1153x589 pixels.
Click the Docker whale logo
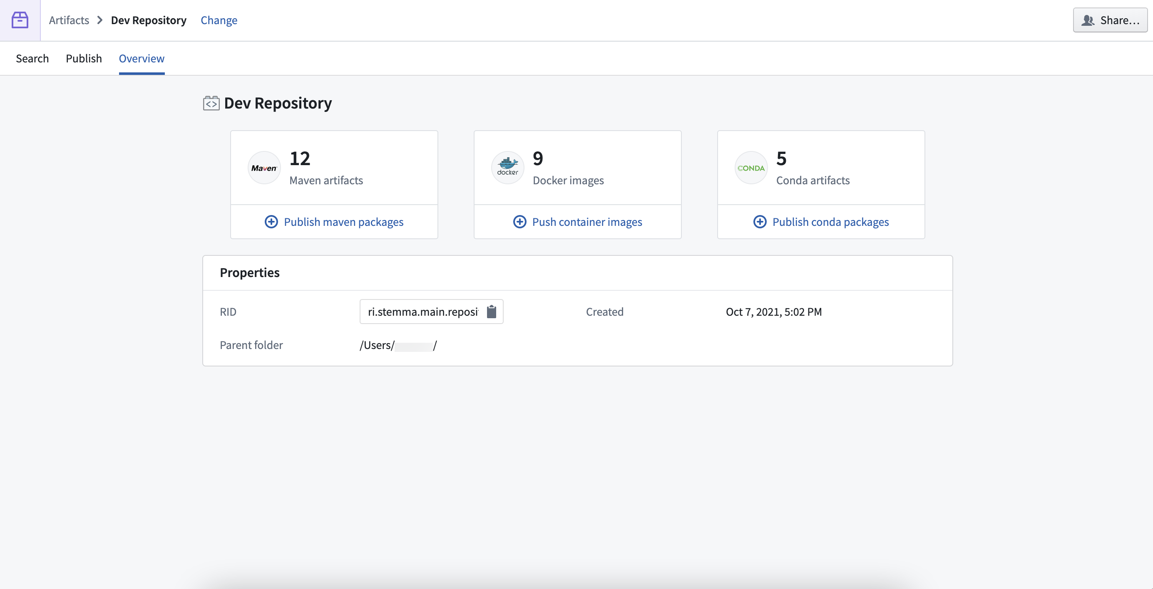point(507,168)
